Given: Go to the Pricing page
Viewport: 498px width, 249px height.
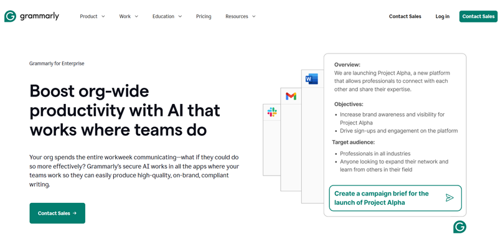Looking at the screenshot, I should (x=204, y=17).
